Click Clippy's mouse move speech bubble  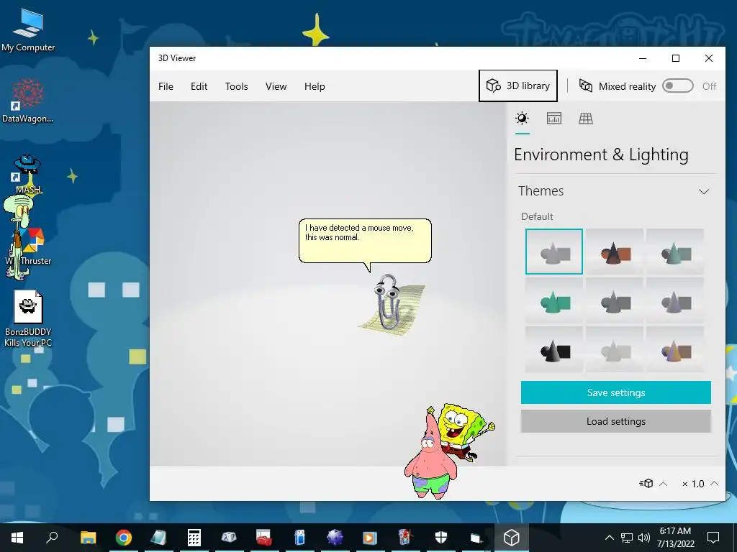click(x=365, y=240)
